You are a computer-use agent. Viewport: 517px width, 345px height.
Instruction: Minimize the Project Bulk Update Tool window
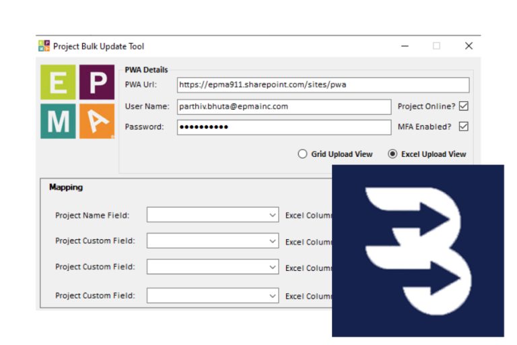(x=405, y=46)
